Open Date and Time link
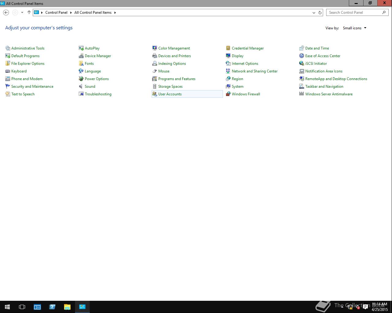 (x=317, y=48)
